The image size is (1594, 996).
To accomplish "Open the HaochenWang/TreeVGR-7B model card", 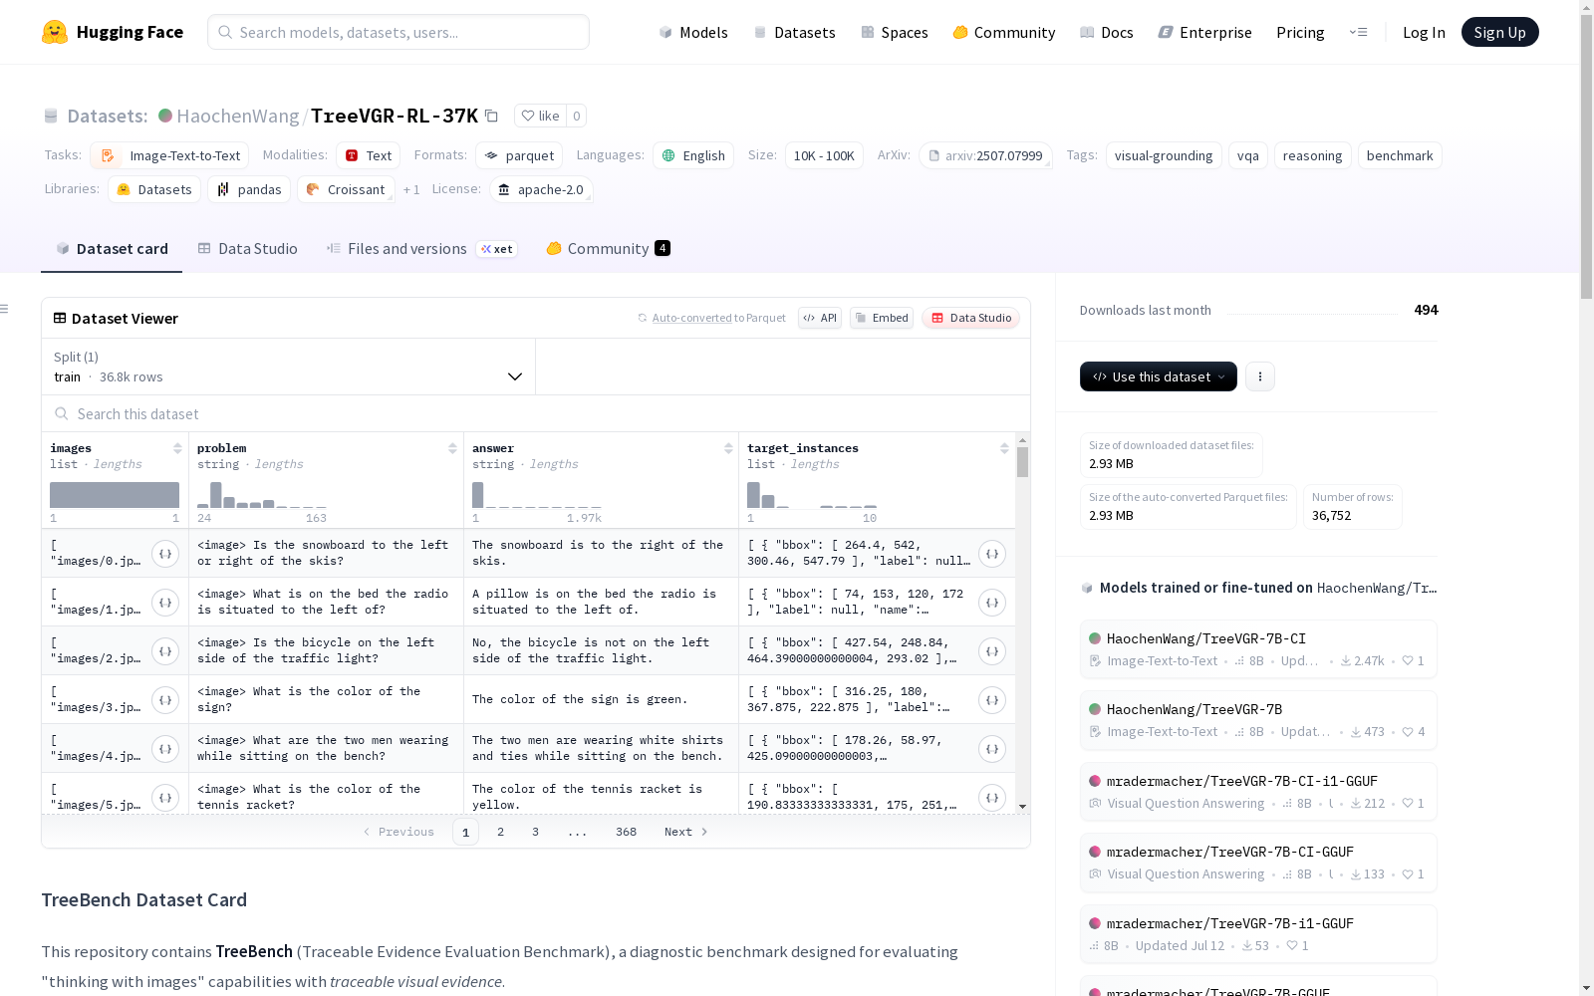I will coord(1258,720).
